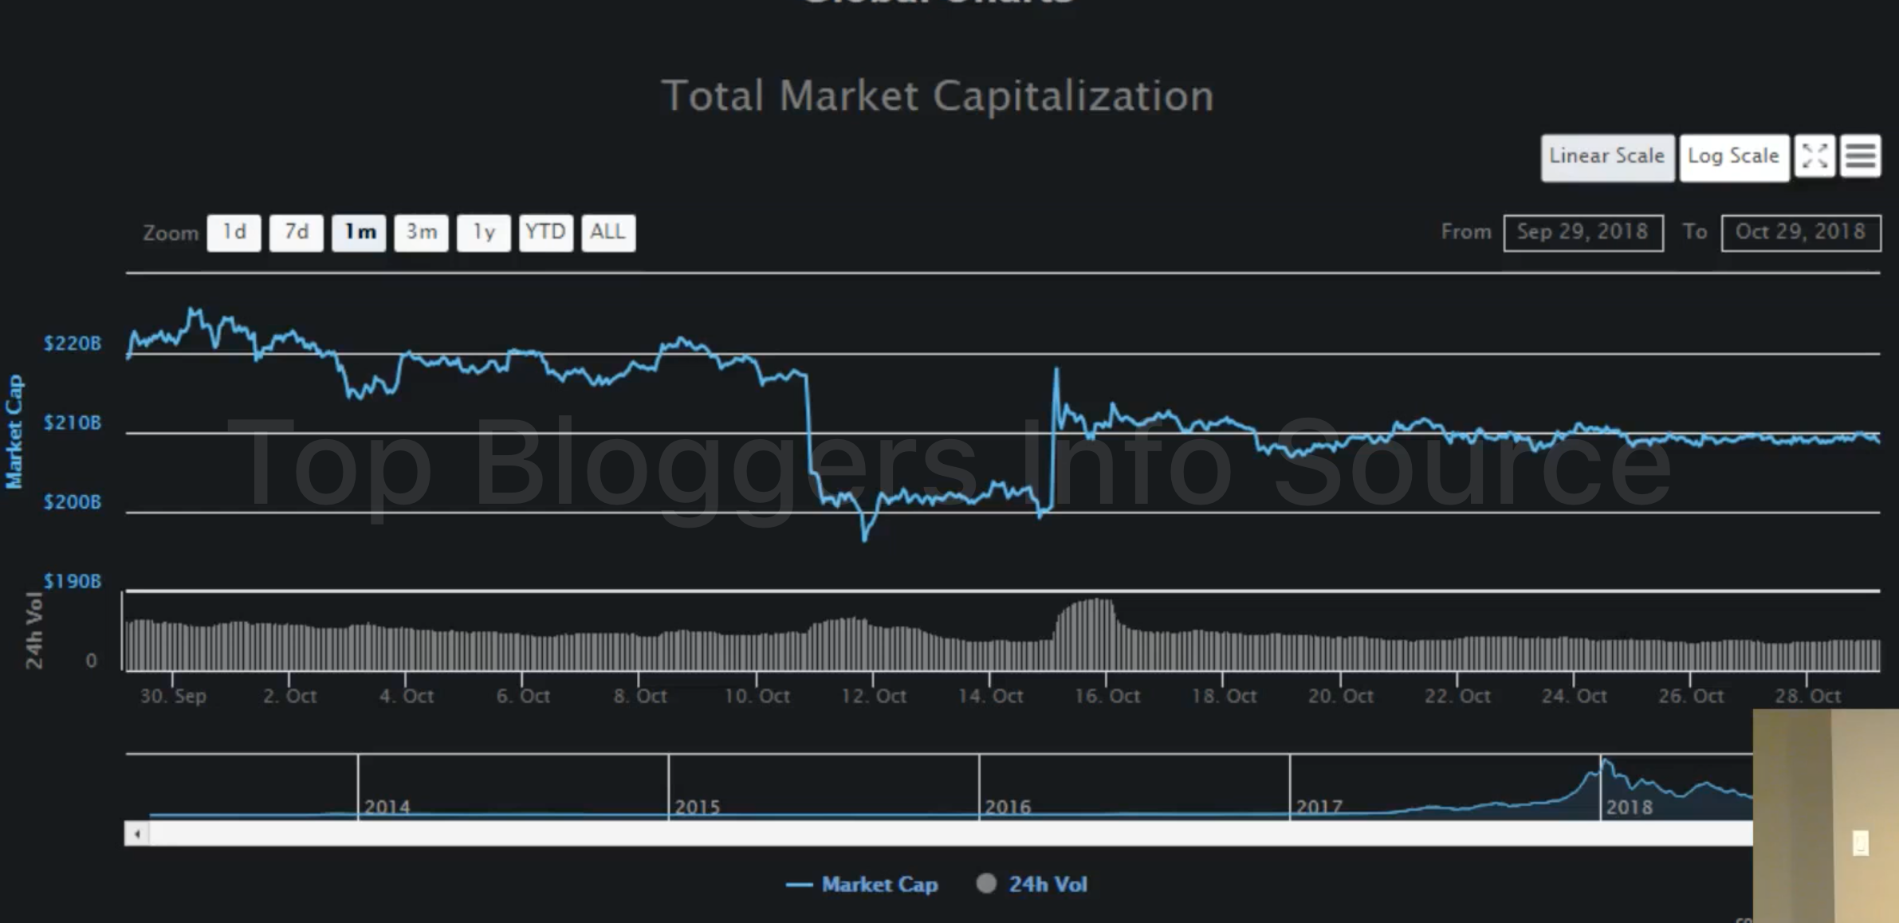
Task: Toggle Market Cap series in legend
Action: (879, 885)
